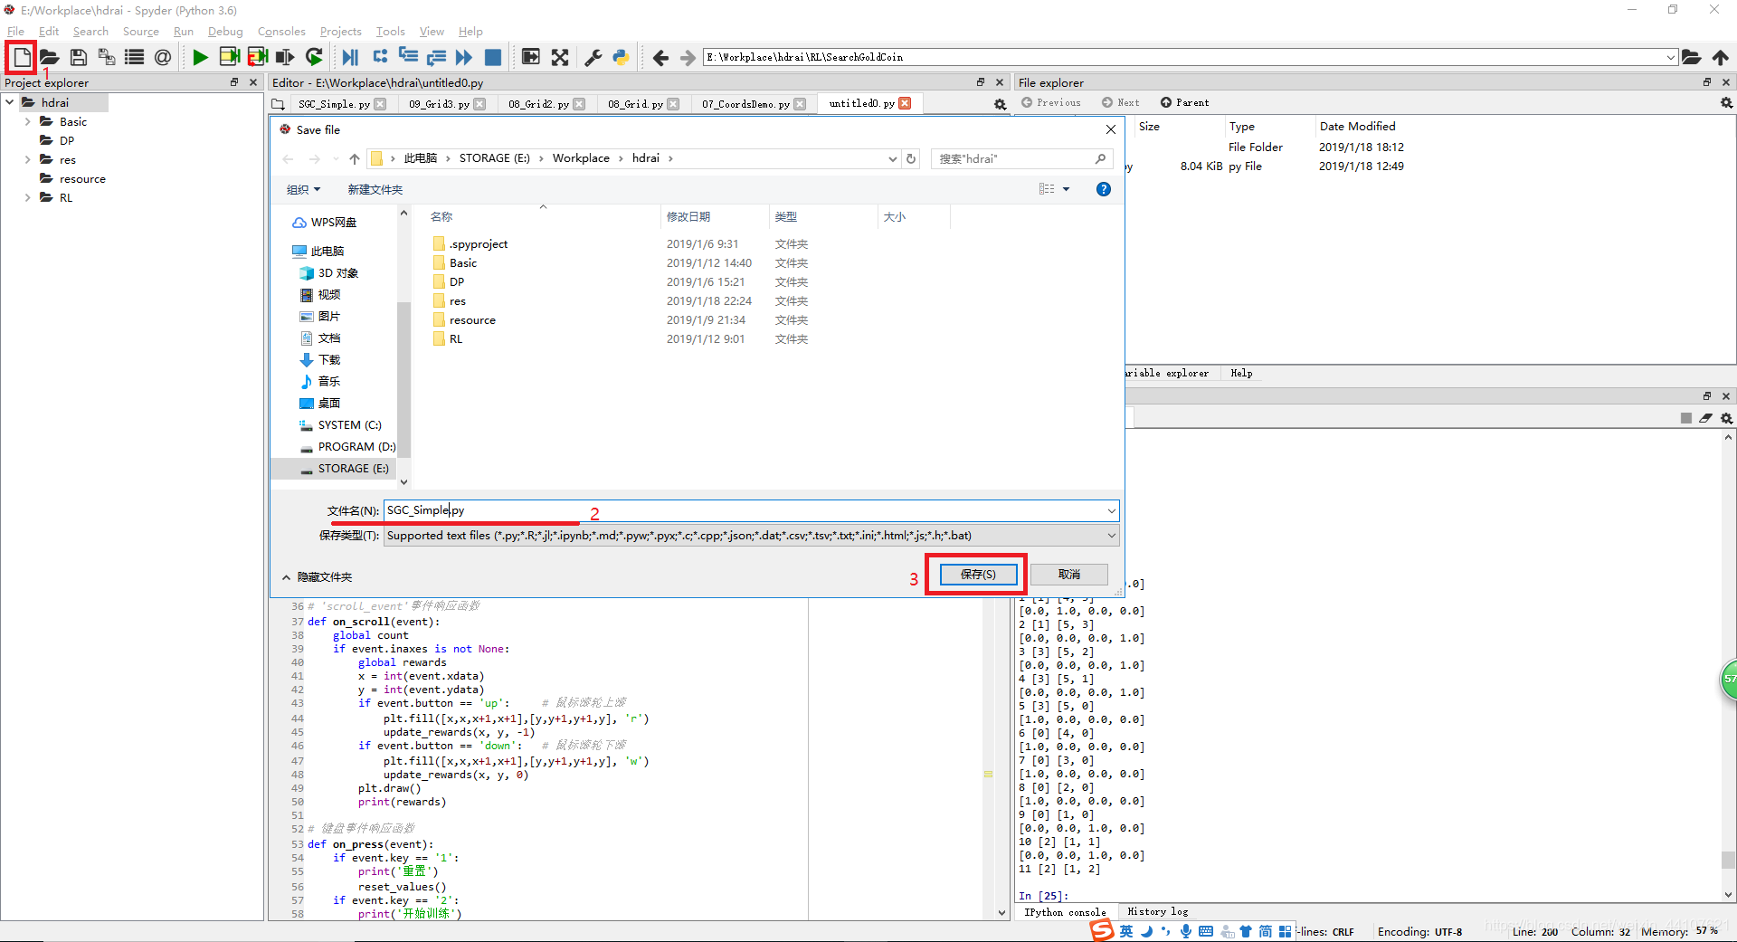Click Re-run last script icon
This screenshot has height=942, width=1737.
pyautogui.click(x=314, y=58)
